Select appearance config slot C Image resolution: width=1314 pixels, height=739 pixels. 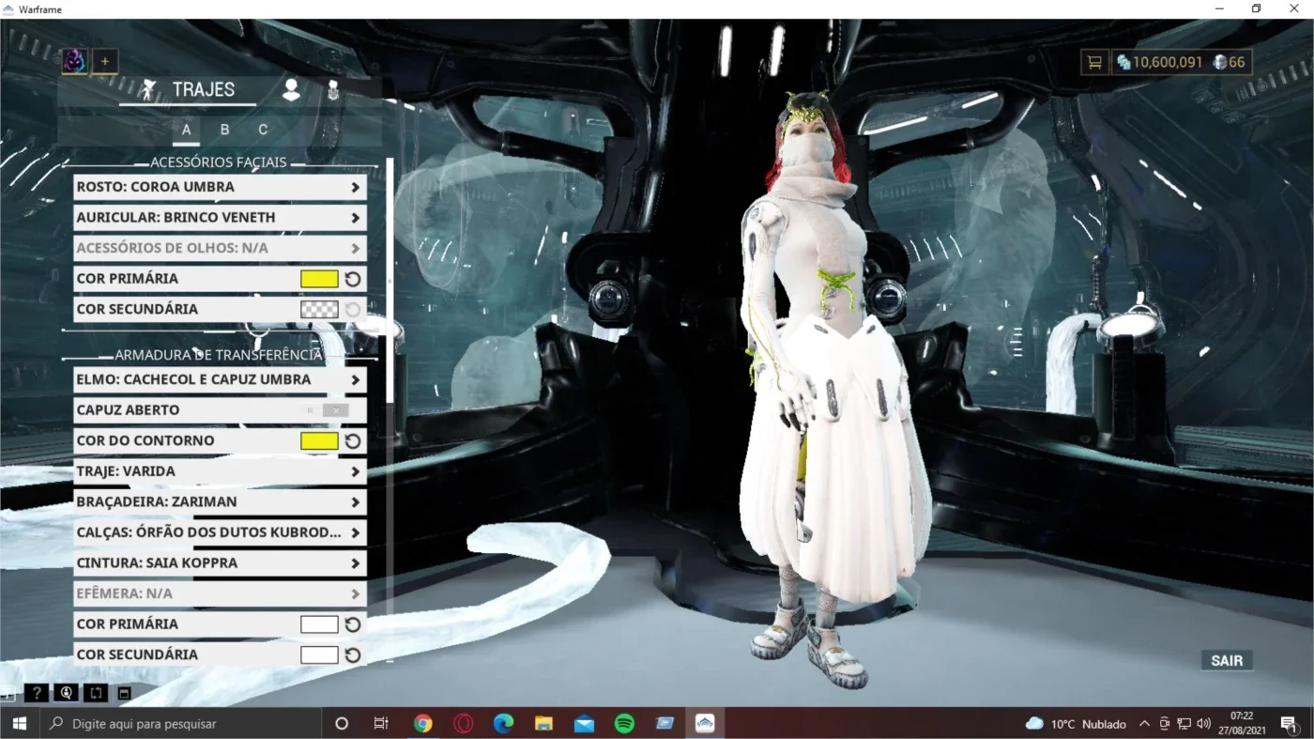pyautogui.click(x=263, y=130)
